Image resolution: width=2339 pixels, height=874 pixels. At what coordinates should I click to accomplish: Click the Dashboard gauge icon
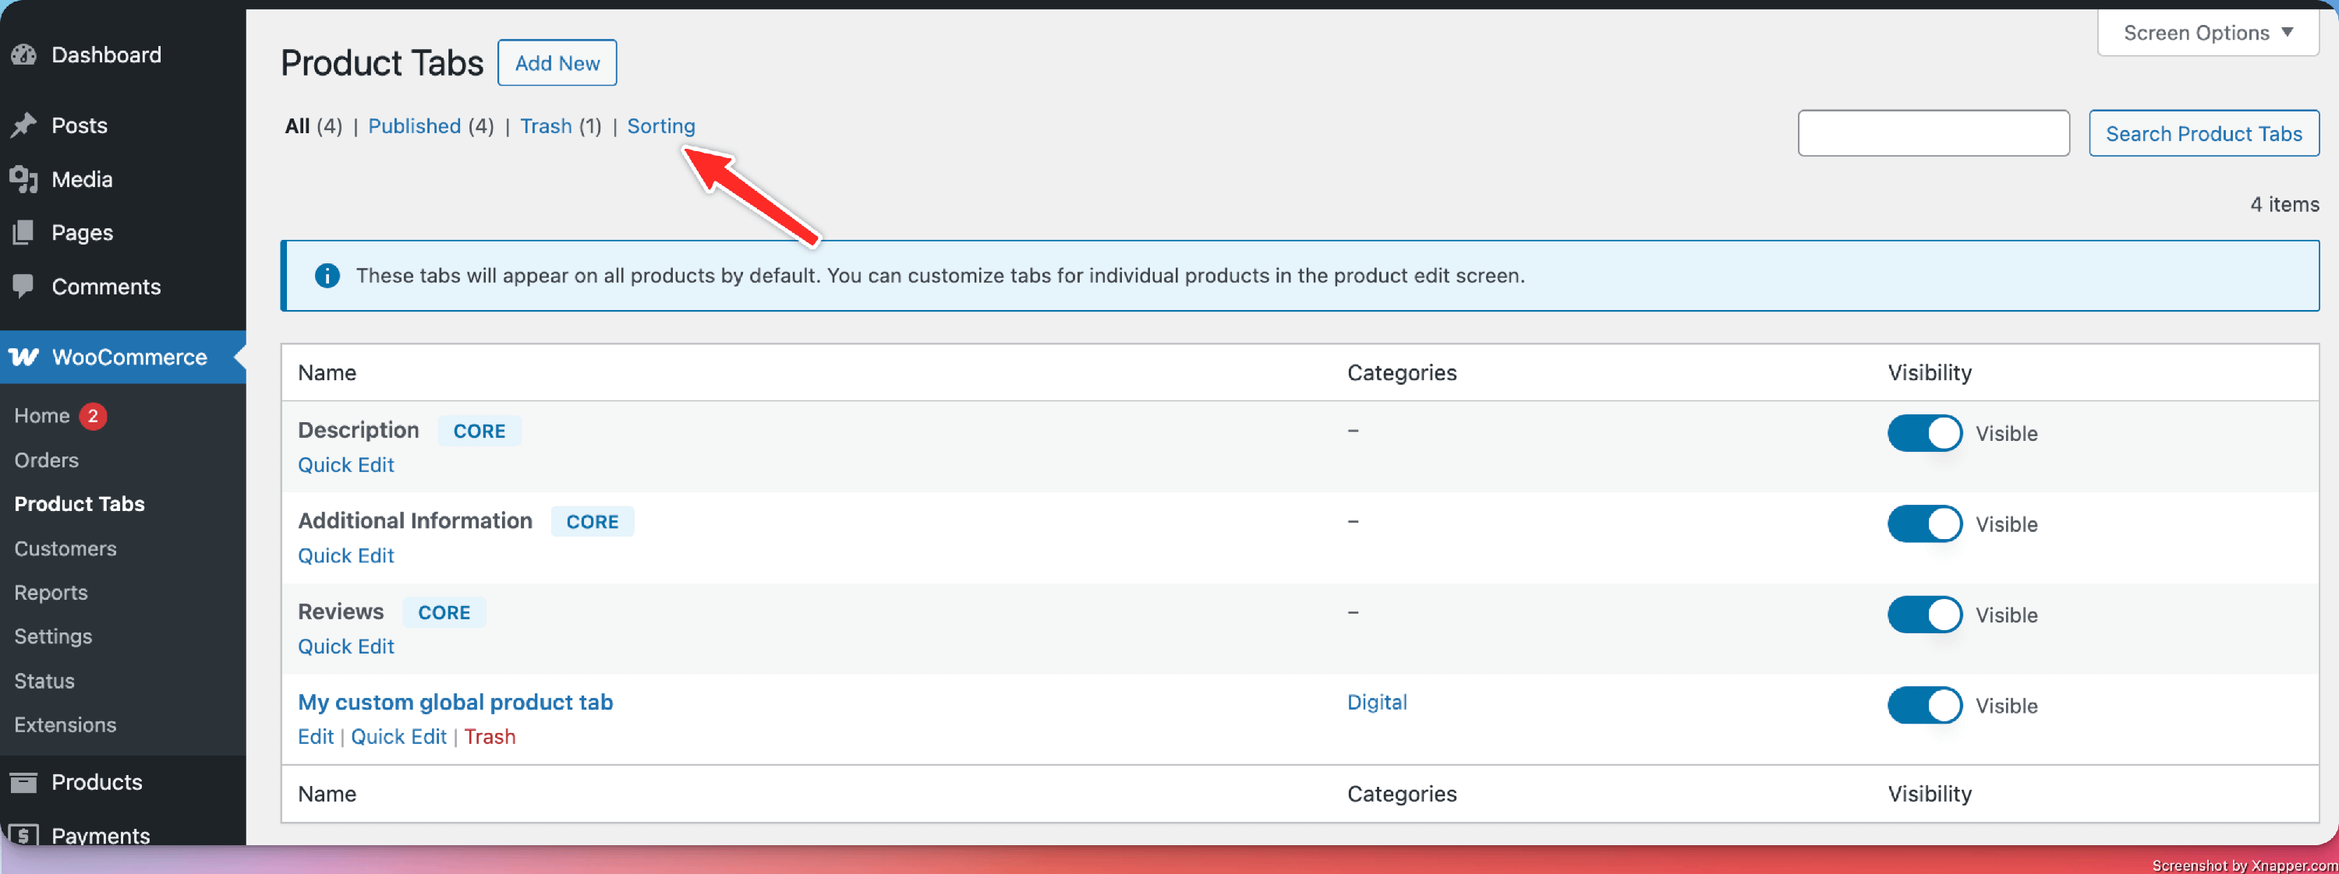[23, 55]
